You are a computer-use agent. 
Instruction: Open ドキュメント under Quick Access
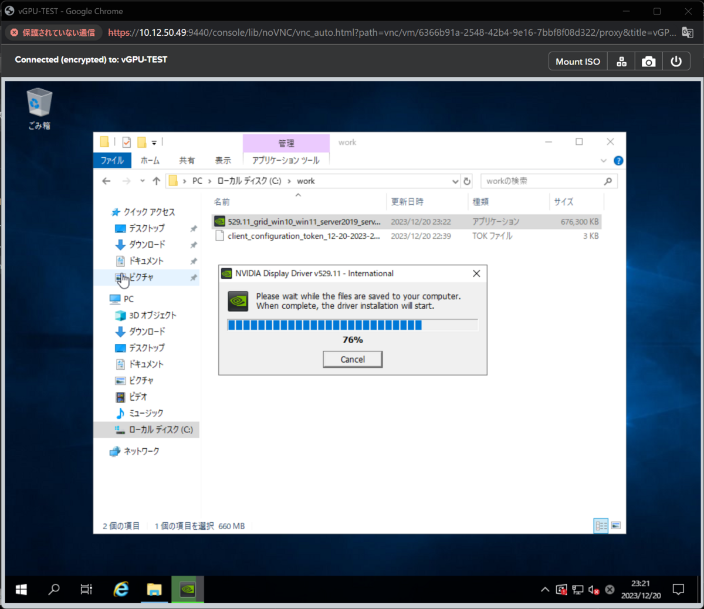(x=146, y=261)
